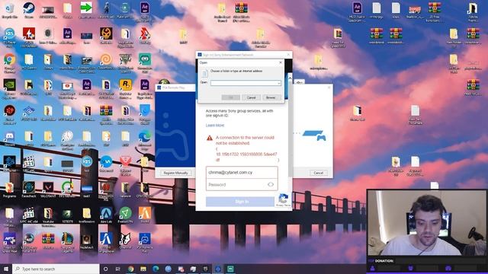Click the sign-in window scroll-up arrow
Viewport: 488px width, 274px height.
click(x=290, y=78)
